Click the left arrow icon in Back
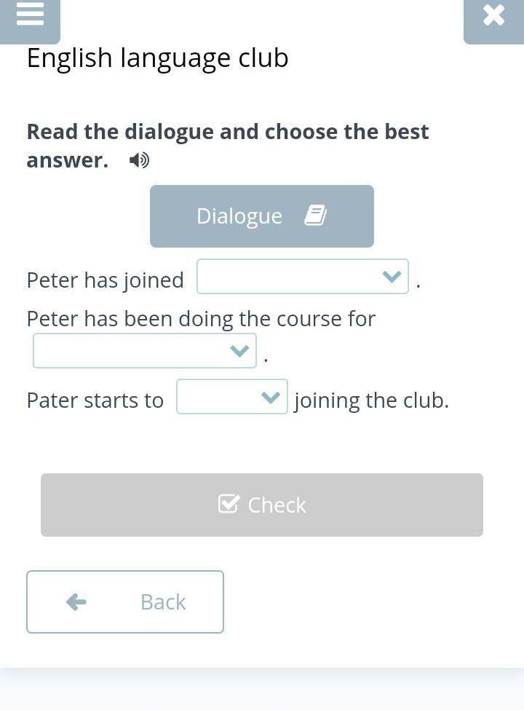 [x=76, y=602]
